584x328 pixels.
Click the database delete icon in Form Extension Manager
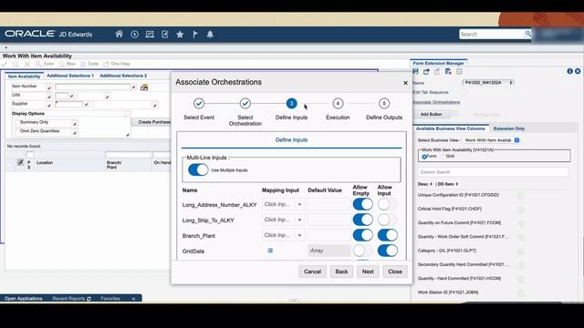click(x=448, y=71)
